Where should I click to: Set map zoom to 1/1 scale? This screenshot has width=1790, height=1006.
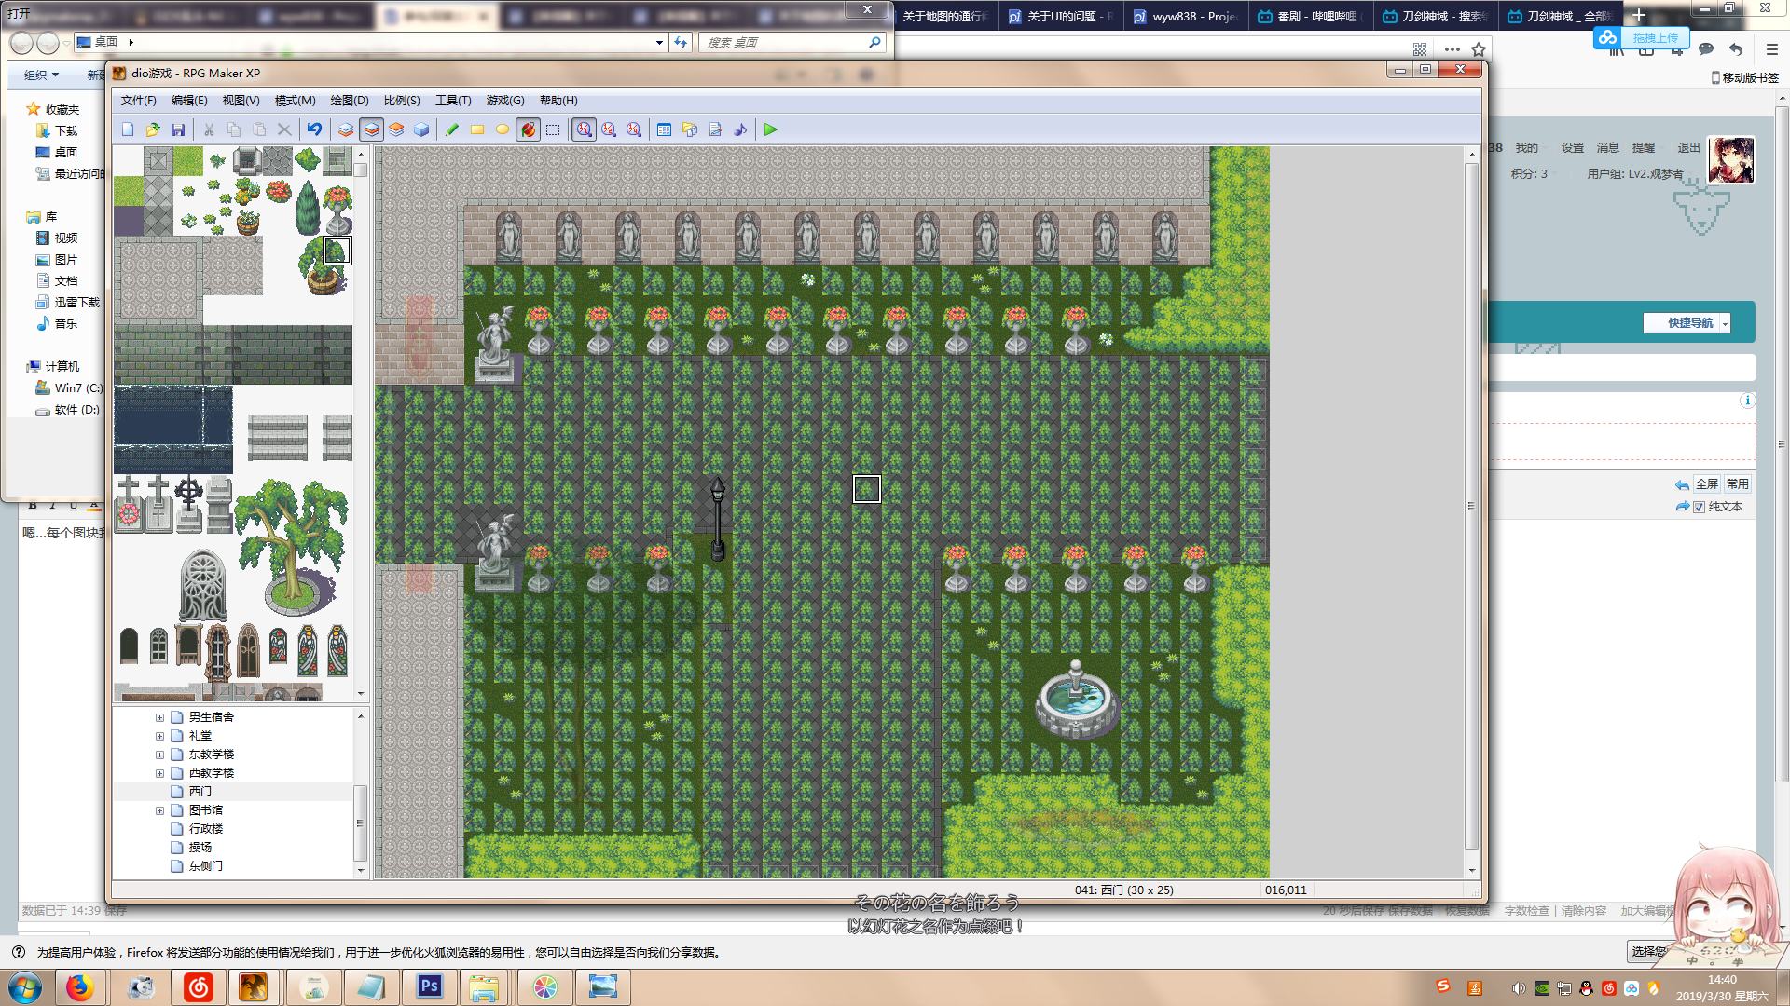click(x=584, y=129)
